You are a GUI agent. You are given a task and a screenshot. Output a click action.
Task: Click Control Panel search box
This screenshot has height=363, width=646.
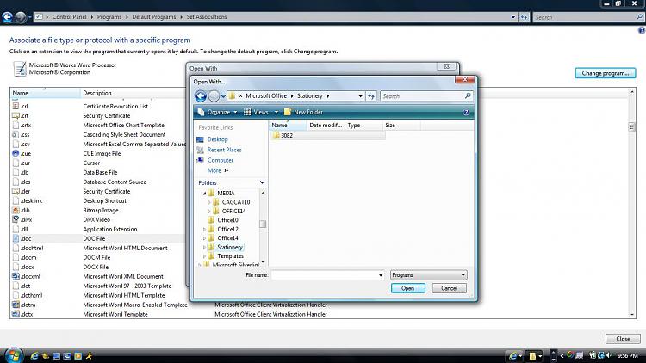coord(588,17)
